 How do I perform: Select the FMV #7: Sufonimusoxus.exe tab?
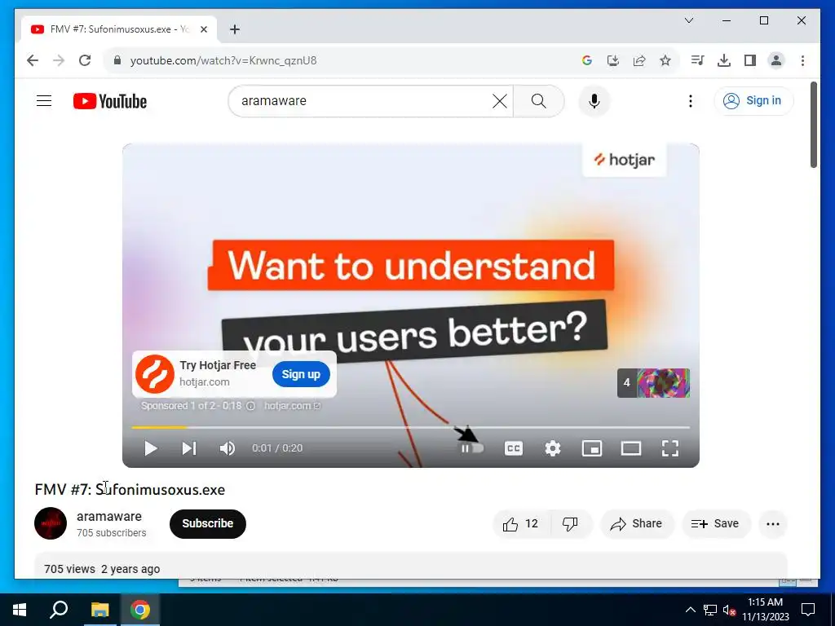[x=119, y=29]
